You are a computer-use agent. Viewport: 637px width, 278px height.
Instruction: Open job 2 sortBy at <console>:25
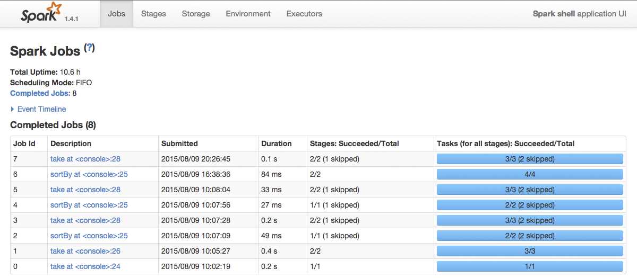pyautogui.click(x=89, y=236)
